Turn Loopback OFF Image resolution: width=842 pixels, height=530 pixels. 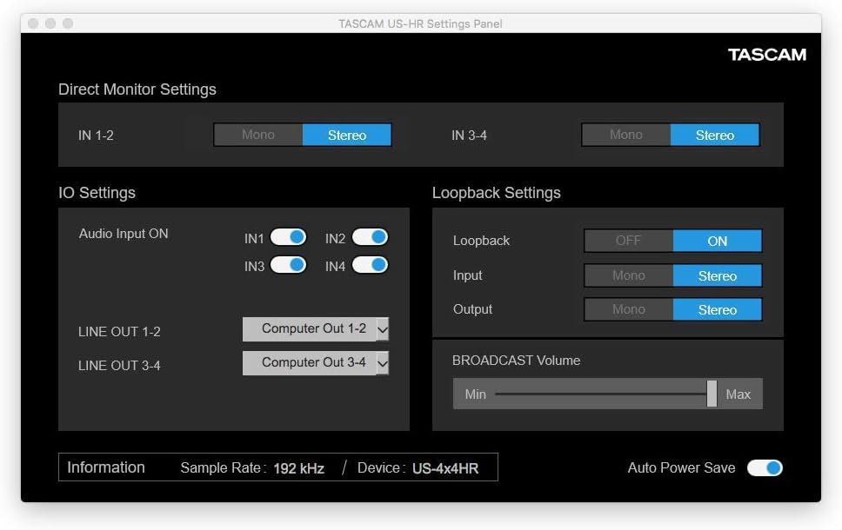point(628,241)
